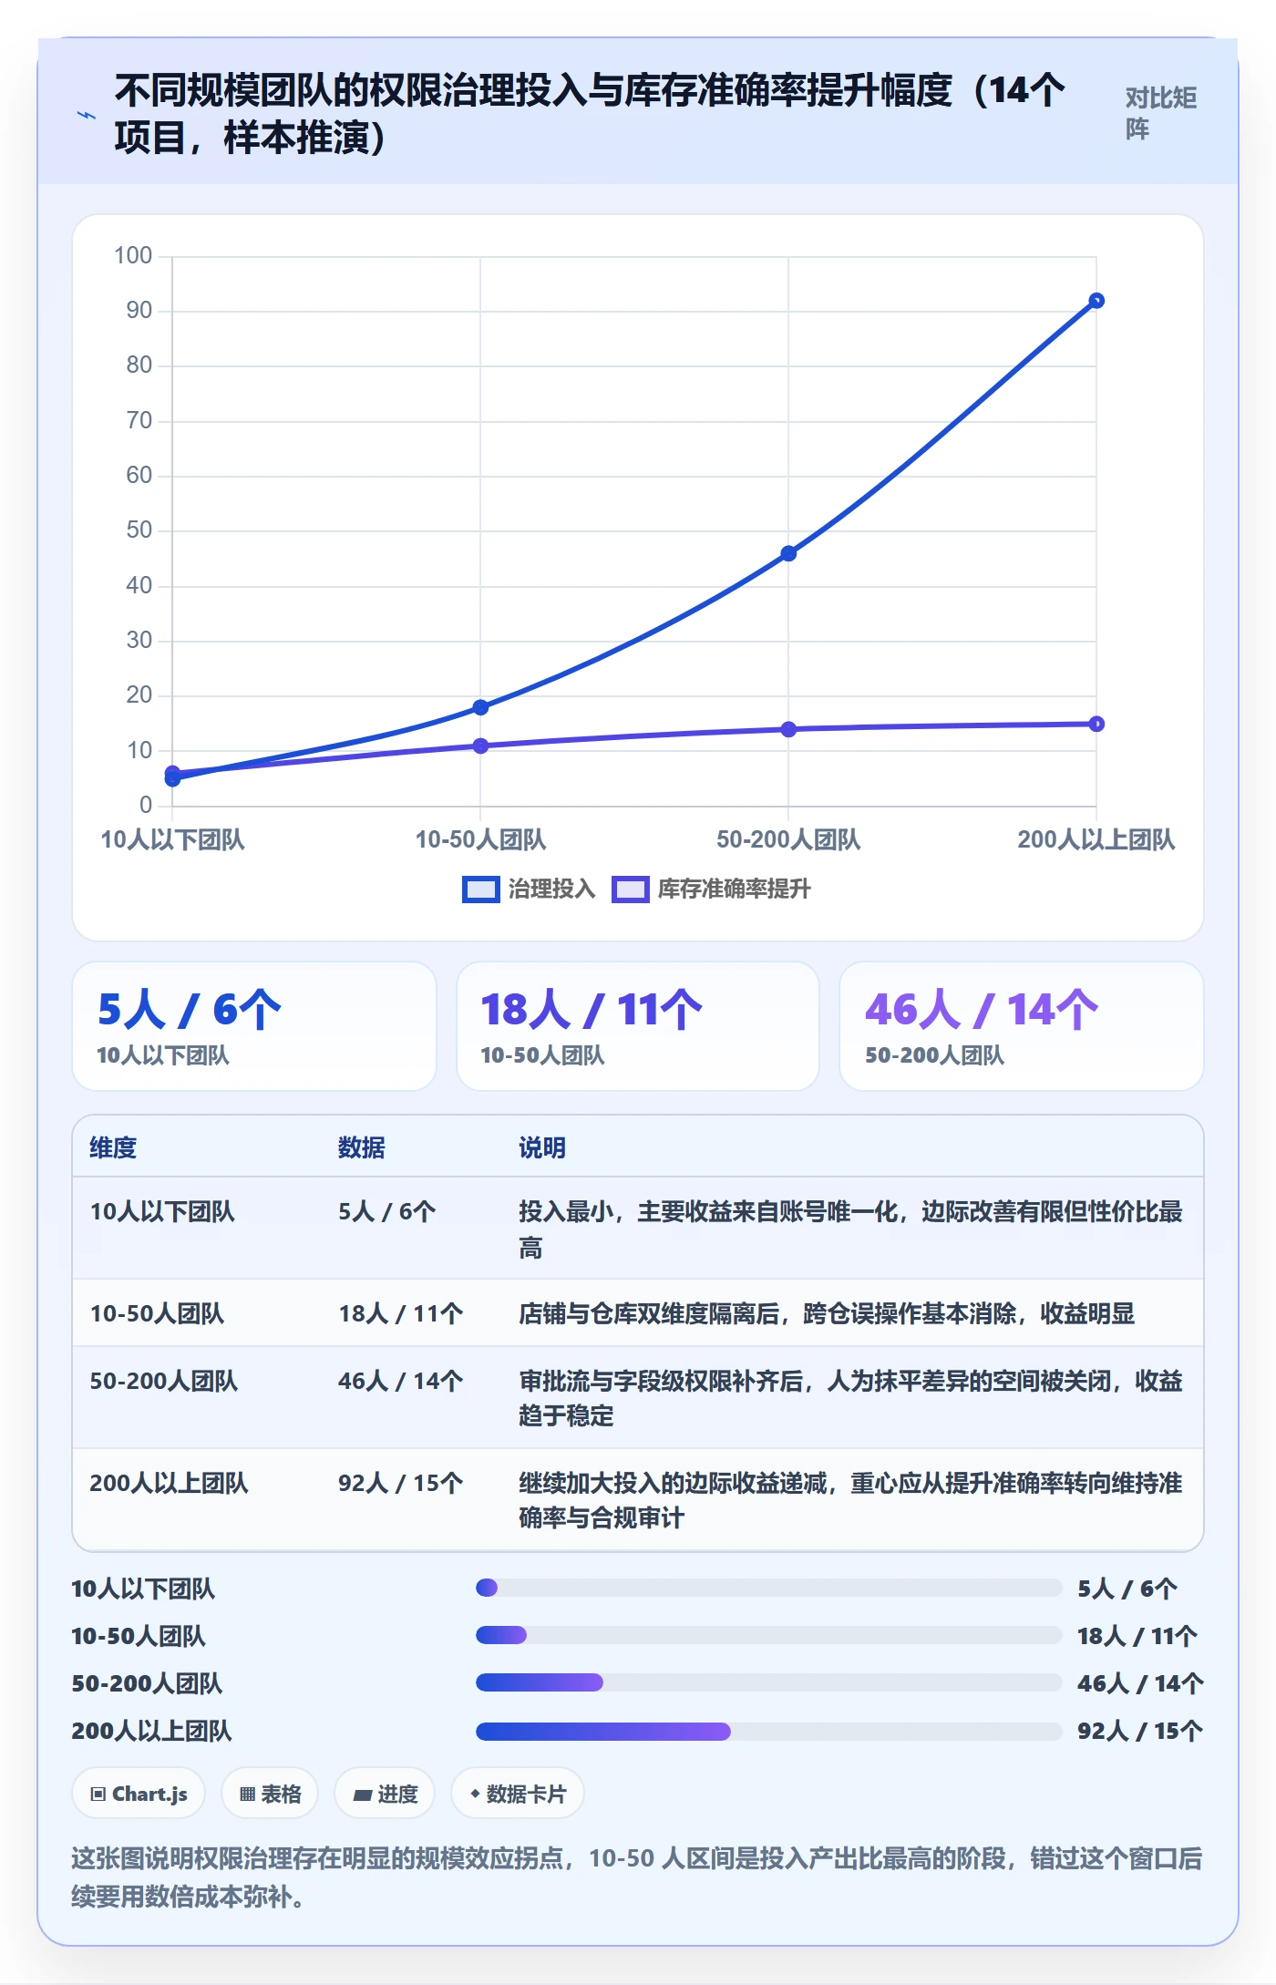Click the 10-50人团队 progress bar
Image resolution: width=1276 pixels, height=1985 pixels.
click(x=768, y=1635)
